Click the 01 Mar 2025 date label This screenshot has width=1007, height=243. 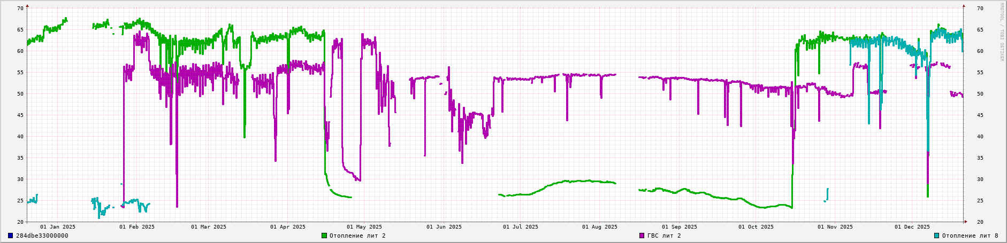[x=209, y=227]
